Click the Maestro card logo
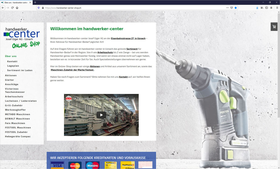This screenshot has height=169, width=280. 92,165
